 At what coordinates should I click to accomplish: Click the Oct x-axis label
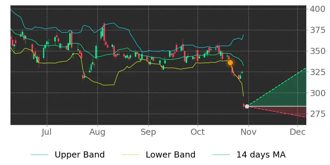tap(198, 132)
